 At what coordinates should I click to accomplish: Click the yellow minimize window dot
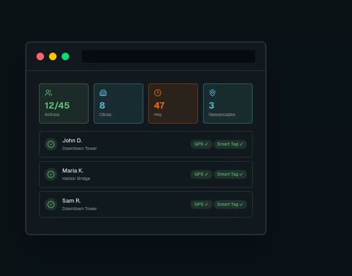pyautogui.click(x=53, y=56)
